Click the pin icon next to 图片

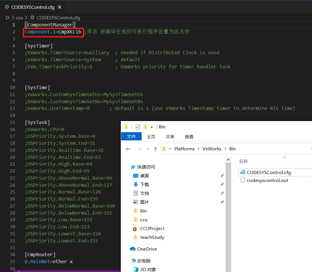tap(222, 202)
